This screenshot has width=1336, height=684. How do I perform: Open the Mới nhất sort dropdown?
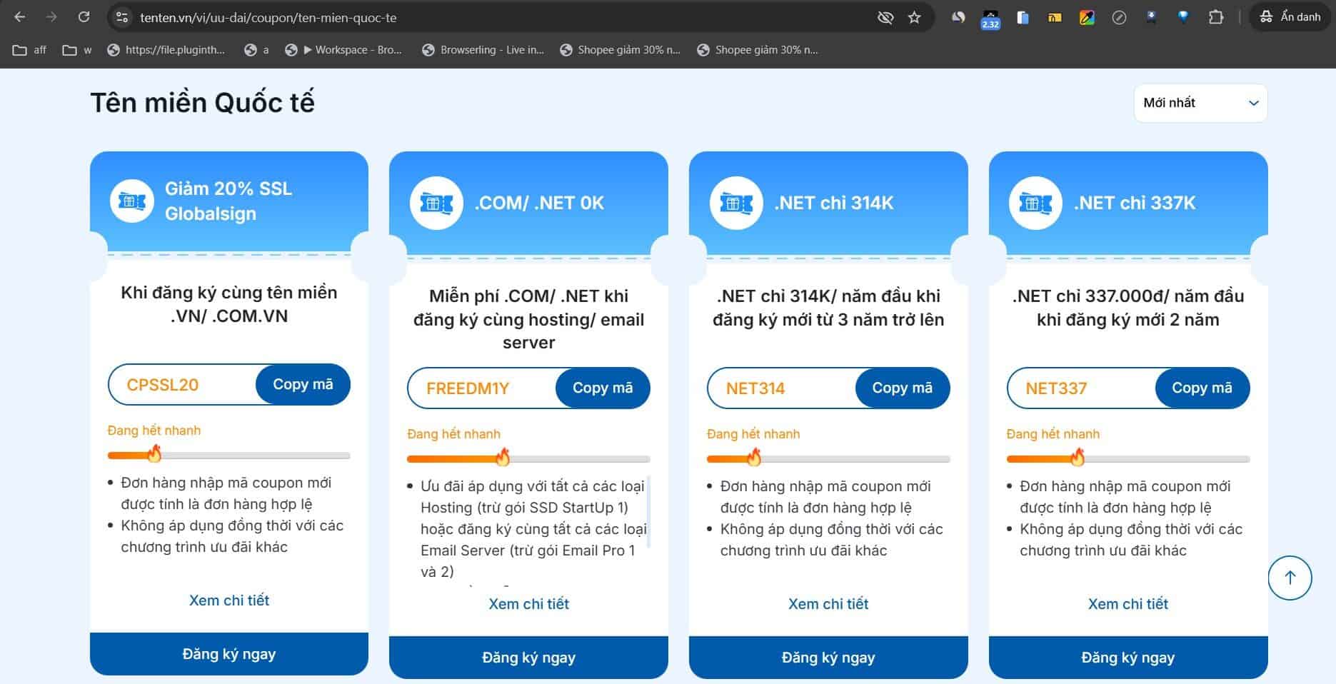1200,102
